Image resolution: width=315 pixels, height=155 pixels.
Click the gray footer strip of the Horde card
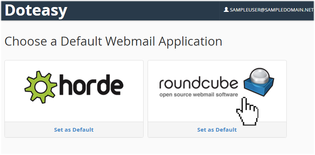click(x=74, y=129)
